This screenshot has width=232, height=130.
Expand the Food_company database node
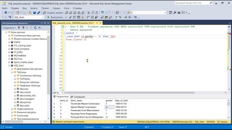pyautogui.click(x=9, y=49)
